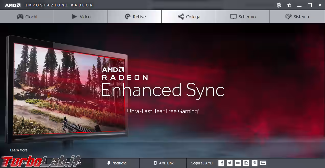Switch to the Video tab
This screenshot has height=168, width=325.
point(81,17)
